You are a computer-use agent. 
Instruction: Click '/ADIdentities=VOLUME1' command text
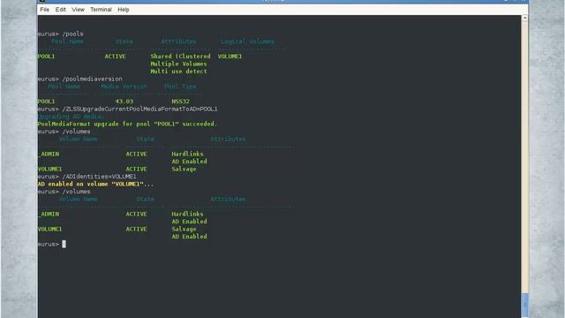(99, 177)
